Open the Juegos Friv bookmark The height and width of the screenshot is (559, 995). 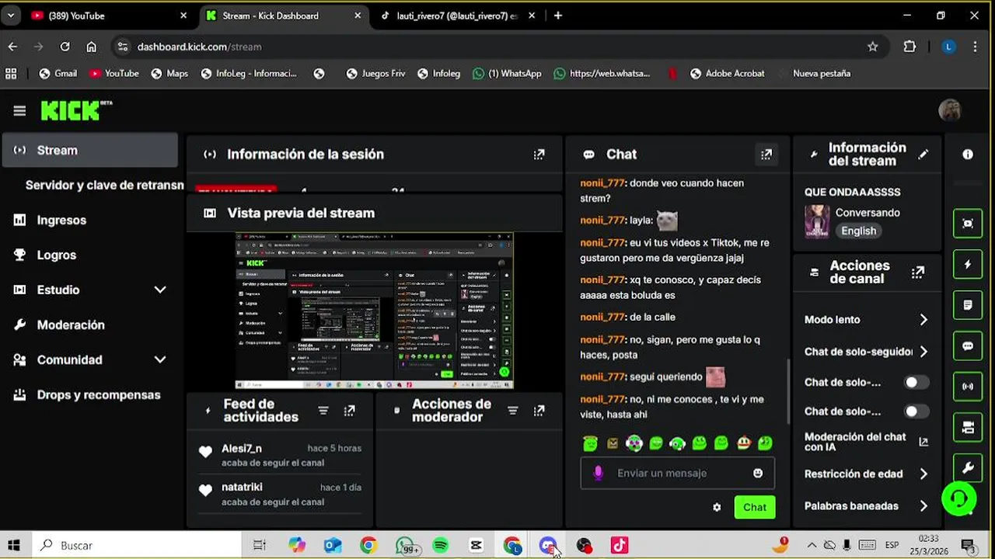375,73
